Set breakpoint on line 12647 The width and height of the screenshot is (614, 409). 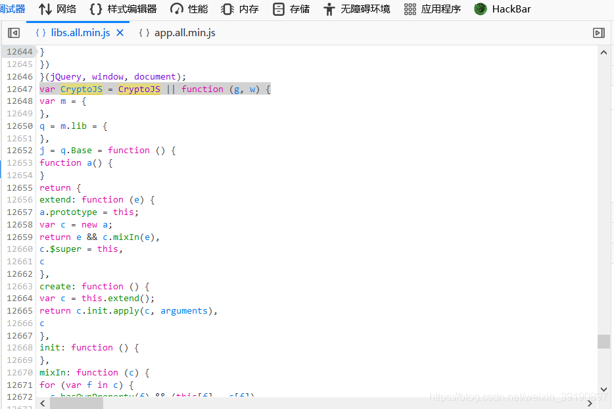20,89
